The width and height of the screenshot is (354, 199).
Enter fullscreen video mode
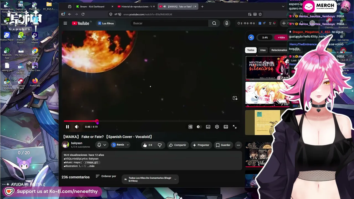click(x=235, y=127)
